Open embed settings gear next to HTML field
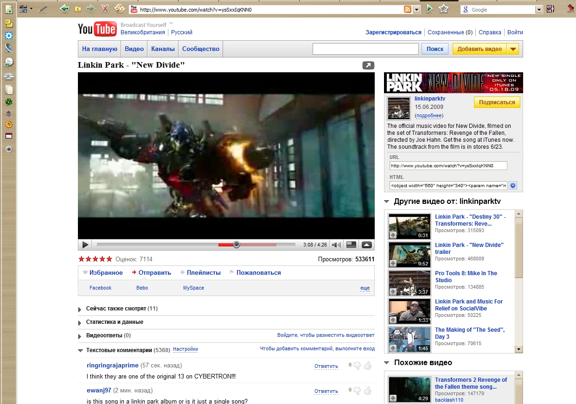This screenshot has height=404, width=576. [x=513, y=186]
